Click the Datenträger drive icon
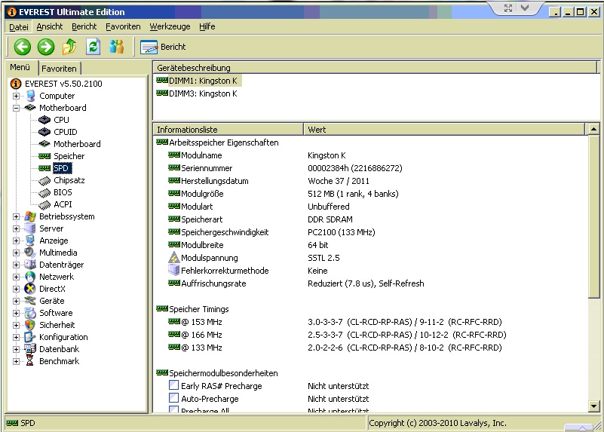The width and height of the screenshot is (604, 432). point(30,265)
